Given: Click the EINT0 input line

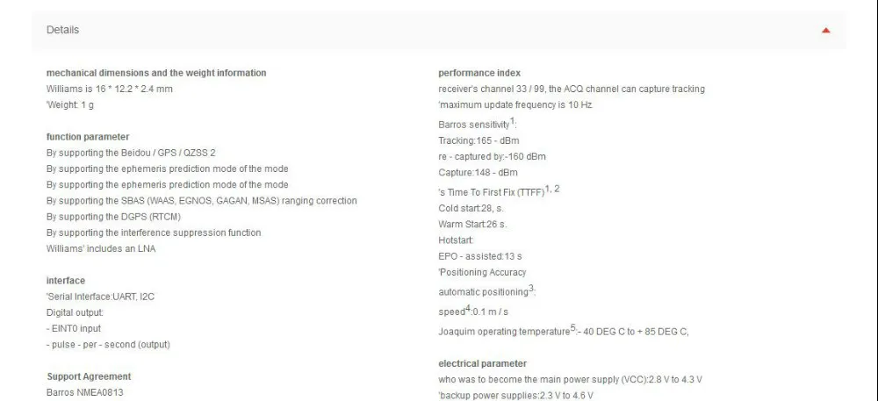Looking at the screenshot, I should [x=77, y=328].
